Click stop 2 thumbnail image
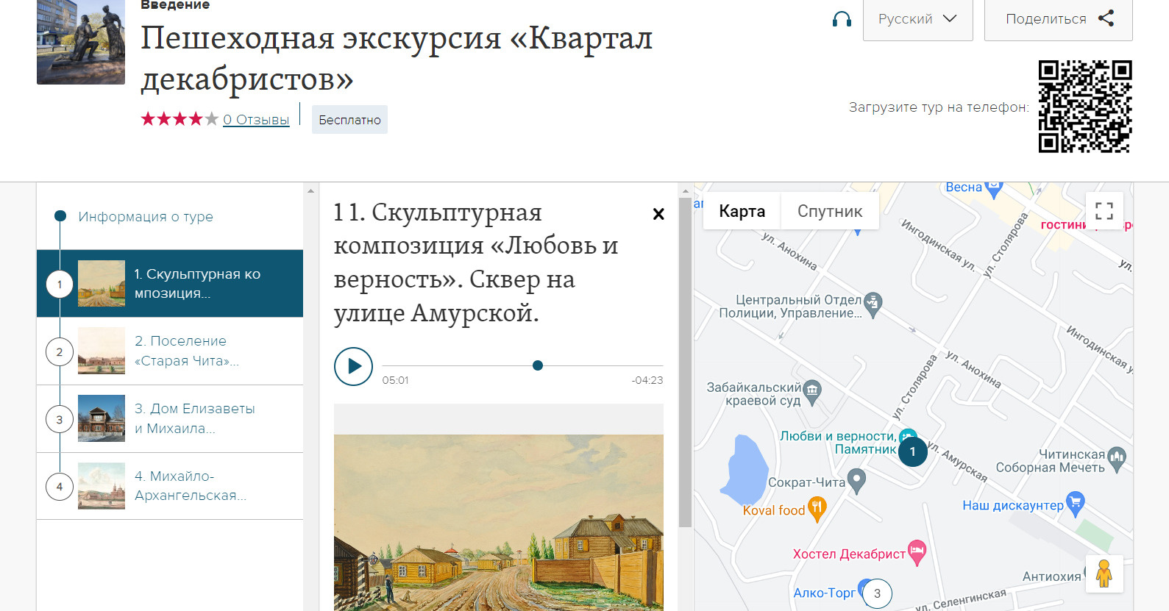Image resolution: width=1169 pixels, height=611 pixels. 102,351
